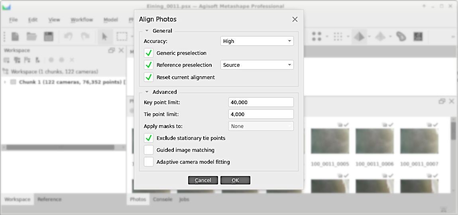Collapse the Advanced section
This screenshot has width=458, height=215.
point(147,92)
